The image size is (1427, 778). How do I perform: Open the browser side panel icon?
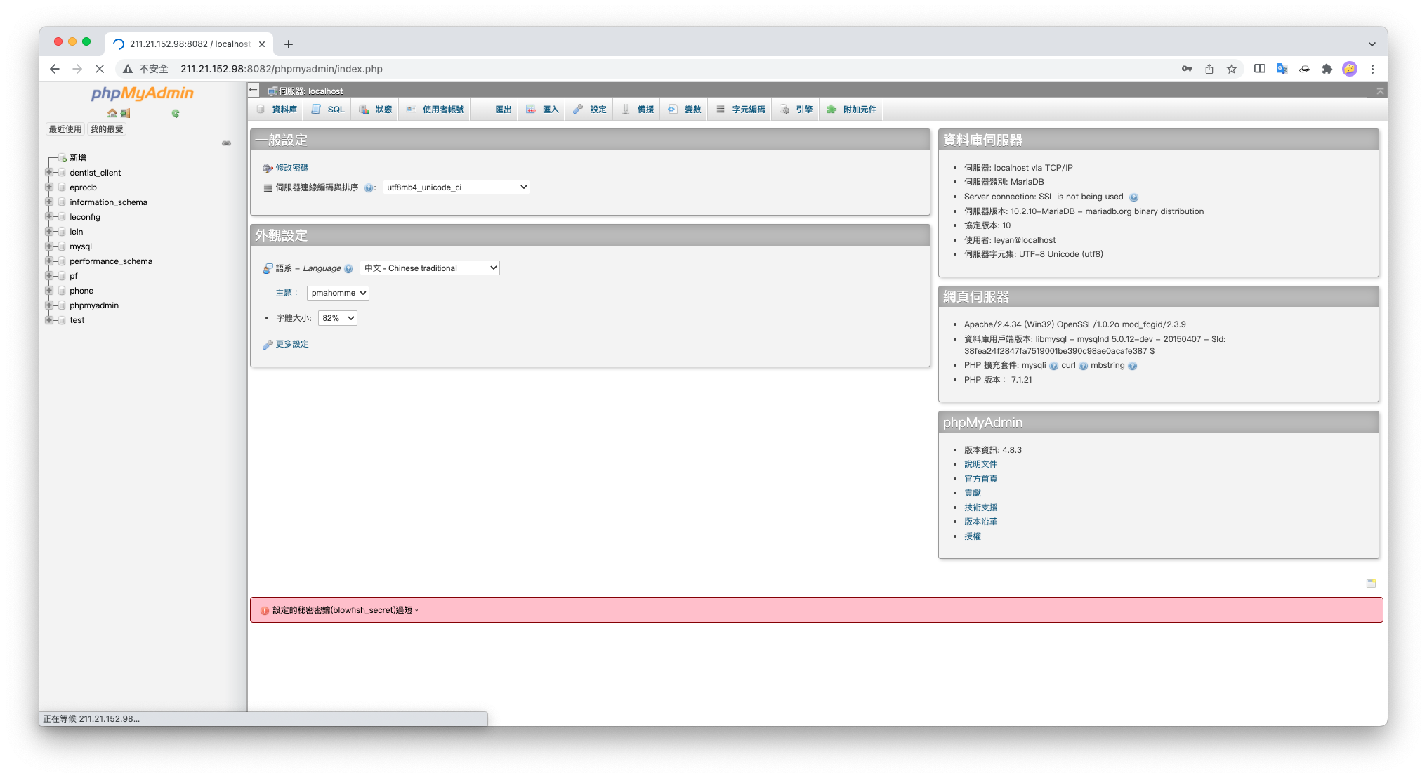(1260, 69)
